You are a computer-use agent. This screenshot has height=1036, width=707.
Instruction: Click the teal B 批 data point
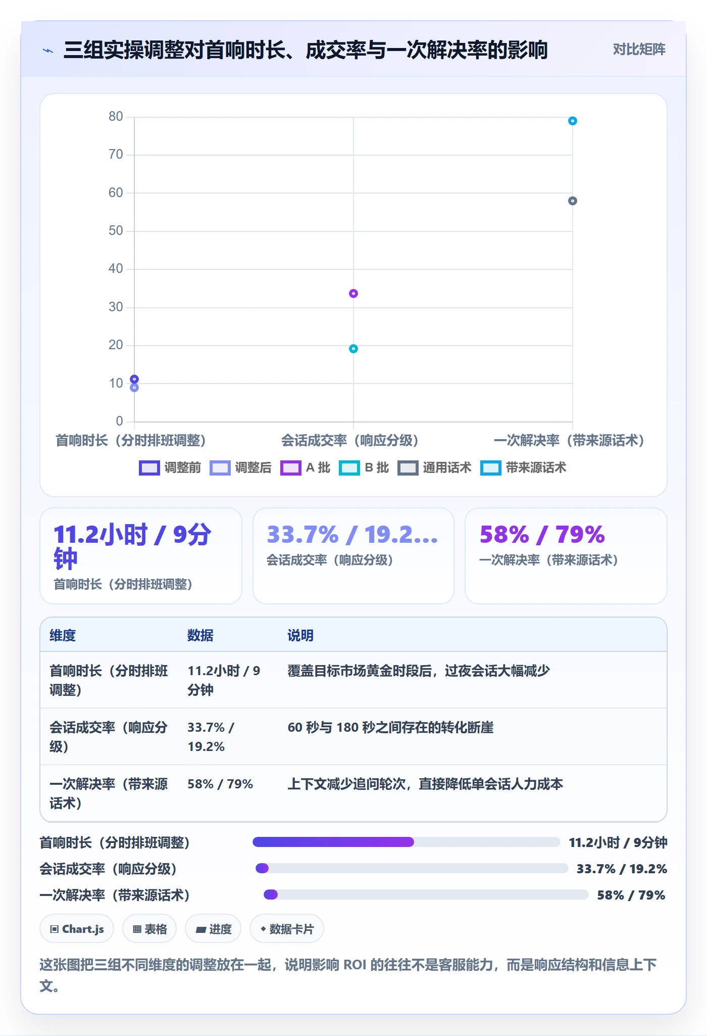(353, 348)
